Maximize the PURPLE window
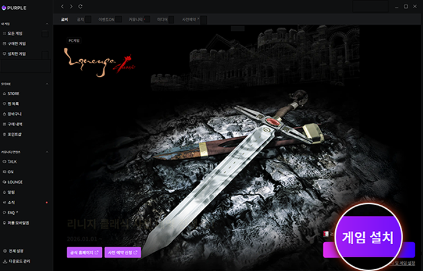This screenshot has height=271, width=423. click(x=406, y=6)
